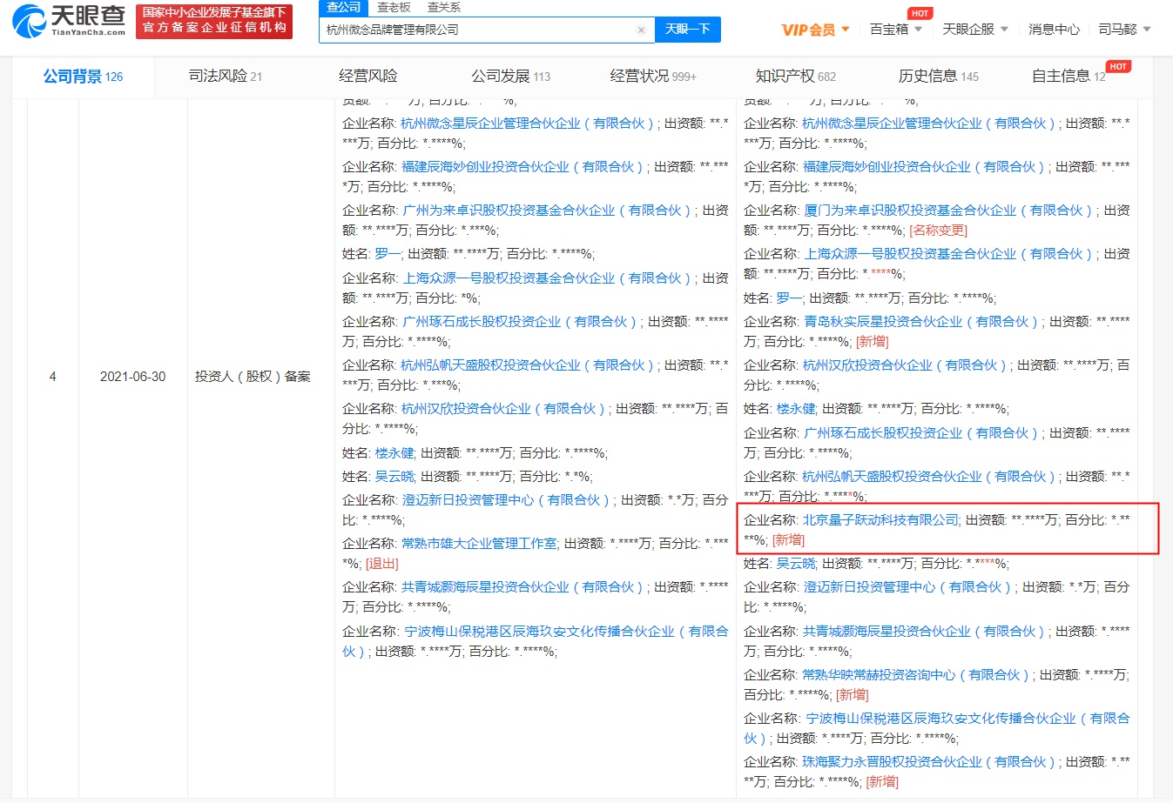Open 珠海聚力永晋股权投资合伙企业 link

(x=931, y=762)
